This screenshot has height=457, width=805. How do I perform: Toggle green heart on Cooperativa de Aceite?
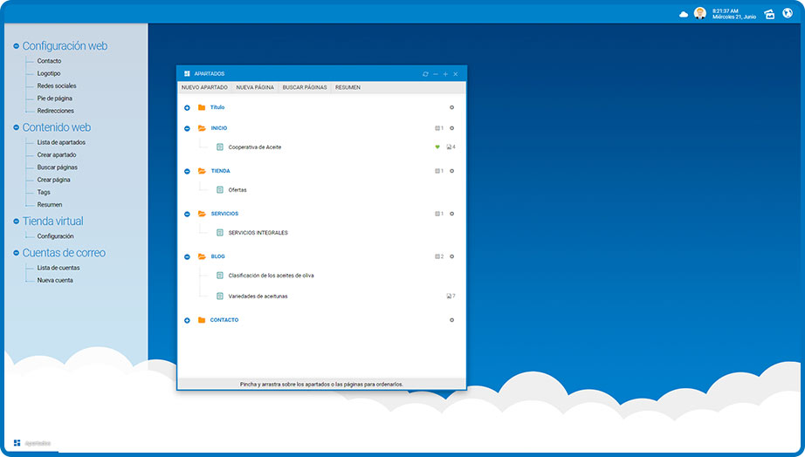click(437, 147)
